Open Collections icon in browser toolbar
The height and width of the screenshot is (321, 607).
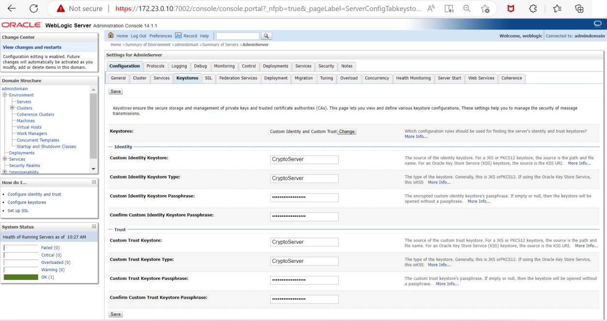pos(579,9)
